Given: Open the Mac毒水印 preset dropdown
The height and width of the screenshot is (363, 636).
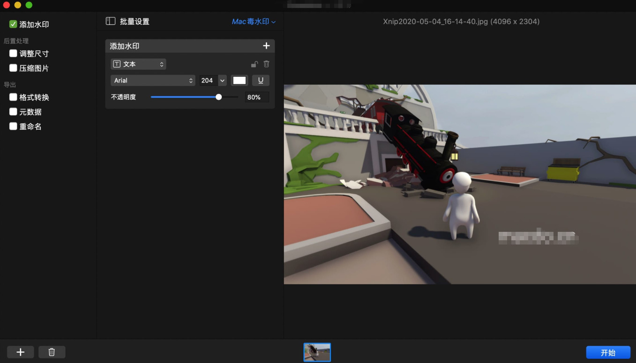Looking at the screenshot, I should click(254, 22).
